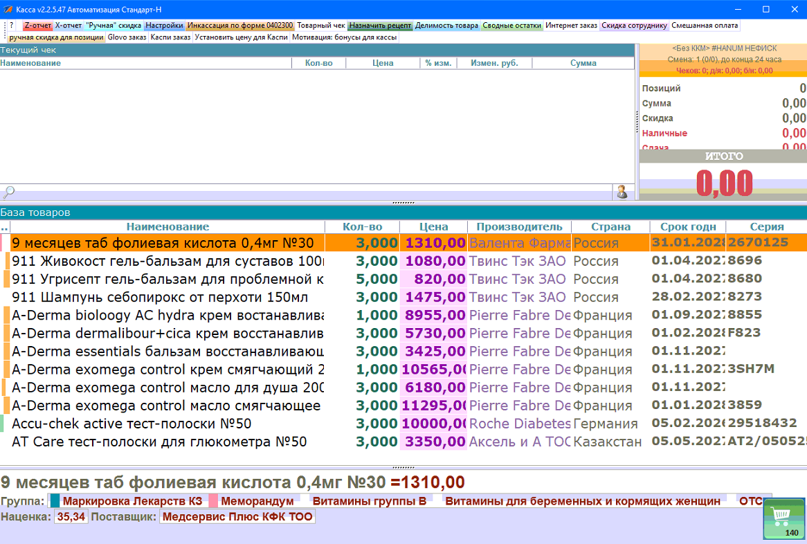Click the Без ККМ shift status panel
807x544 pixels.
coord(724,60)
